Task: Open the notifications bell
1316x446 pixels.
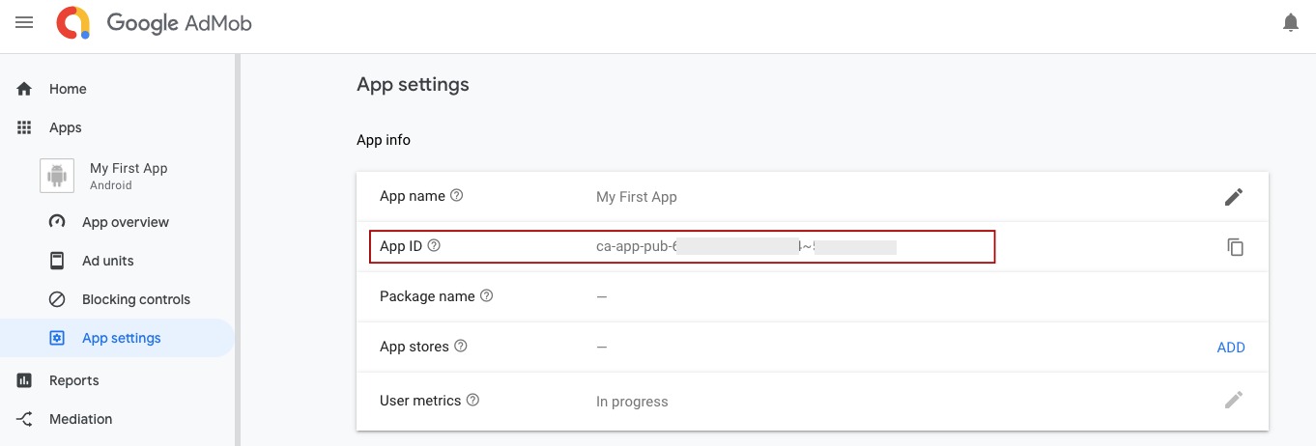Action: coord(1290,22)
